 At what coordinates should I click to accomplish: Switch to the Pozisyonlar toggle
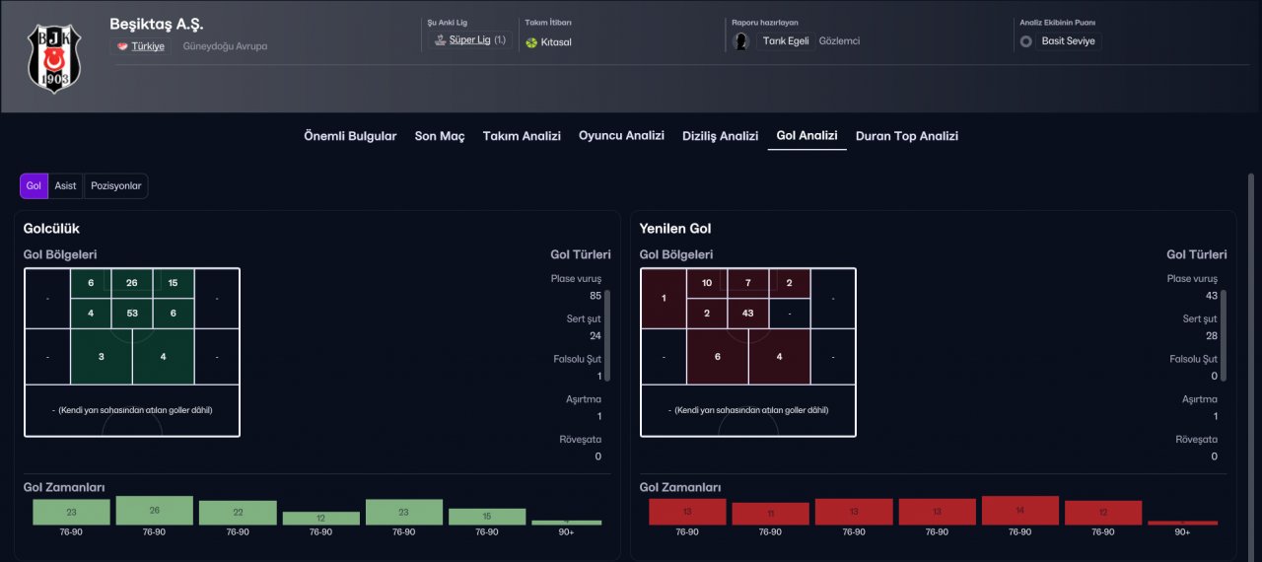coord(116,185)
